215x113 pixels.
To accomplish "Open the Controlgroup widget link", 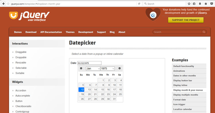I will (22, 112).
